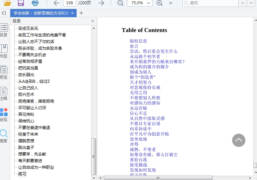Select 实现工作与生活的完美平衡 outline entry
The image size is (257, 180).
point(42,35)
